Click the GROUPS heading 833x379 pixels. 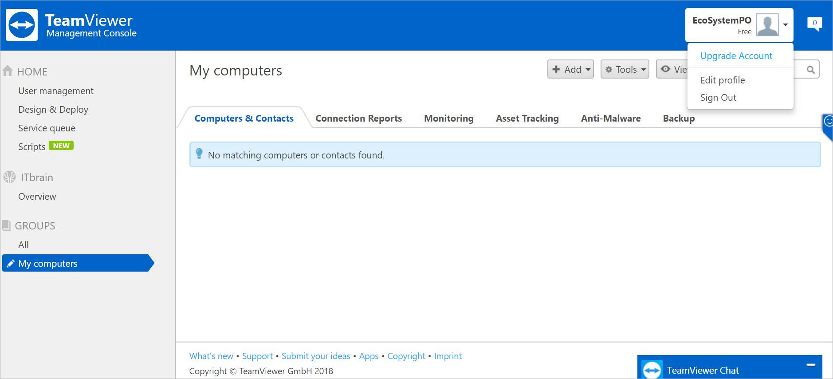35,226
